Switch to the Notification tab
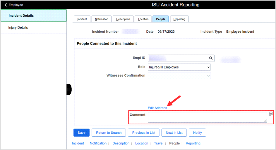The image size is (276, 150). click(102, 19)
